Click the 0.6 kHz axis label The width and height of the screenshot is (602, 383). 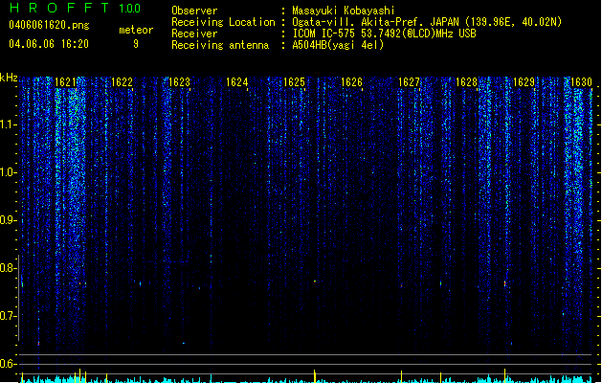(7, 364)
